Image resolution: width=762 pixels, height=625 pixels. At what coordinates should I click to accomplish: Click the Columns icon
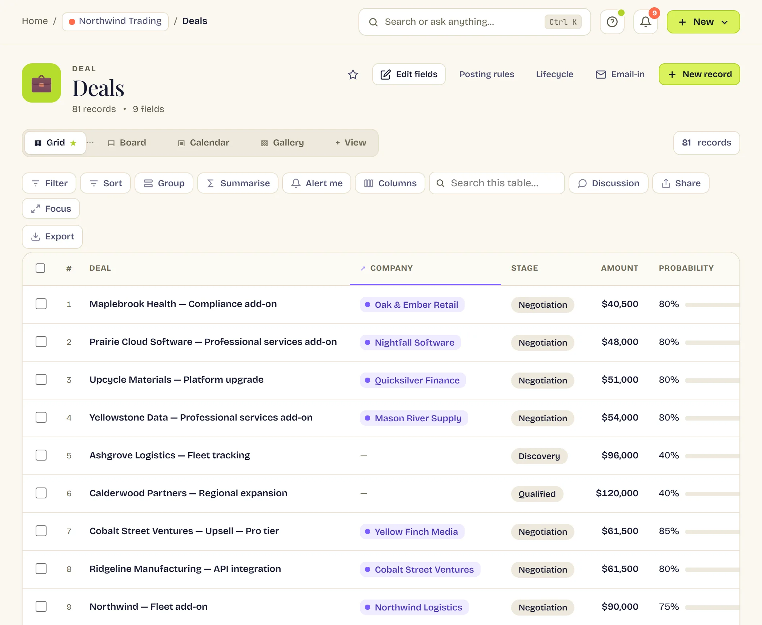pyautogui.click(x=369, y=183)
